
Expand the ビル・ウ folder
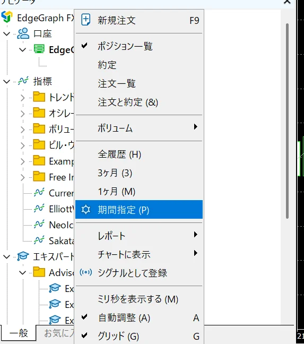(23, 145)
